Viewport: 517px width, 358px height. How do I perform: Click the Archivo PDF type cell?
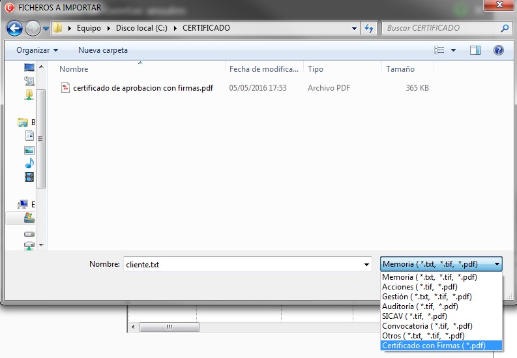click(329, 88)
